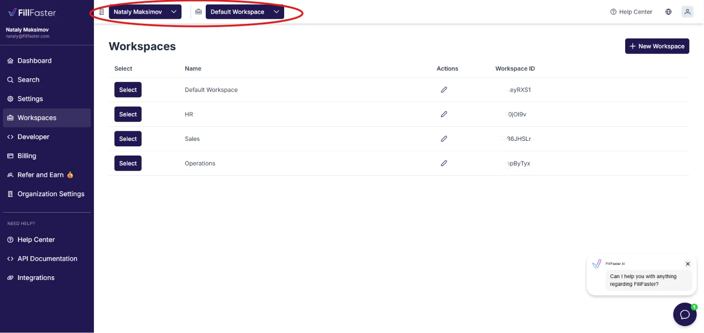Select the Operations workspace

tap(128, 163)
